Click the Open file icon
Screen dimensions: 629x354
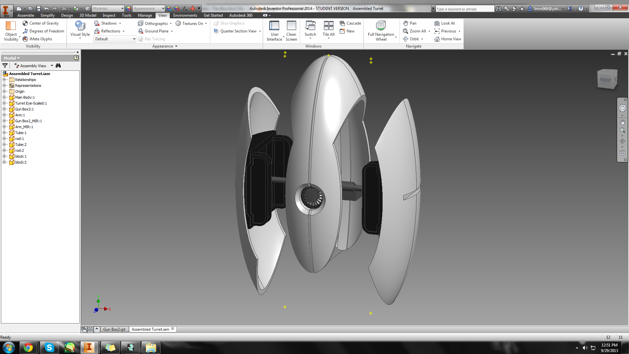(x=30, y=9)
